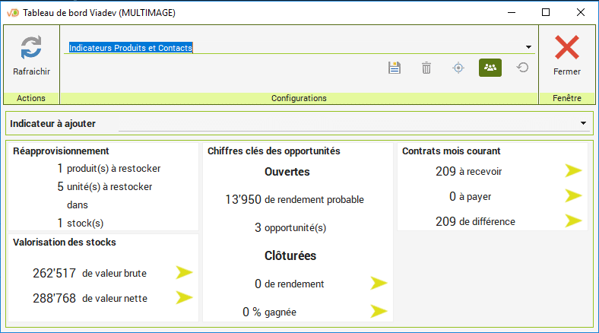
Task: Click the reset circular arrow icon
Action: coord(522,68)
